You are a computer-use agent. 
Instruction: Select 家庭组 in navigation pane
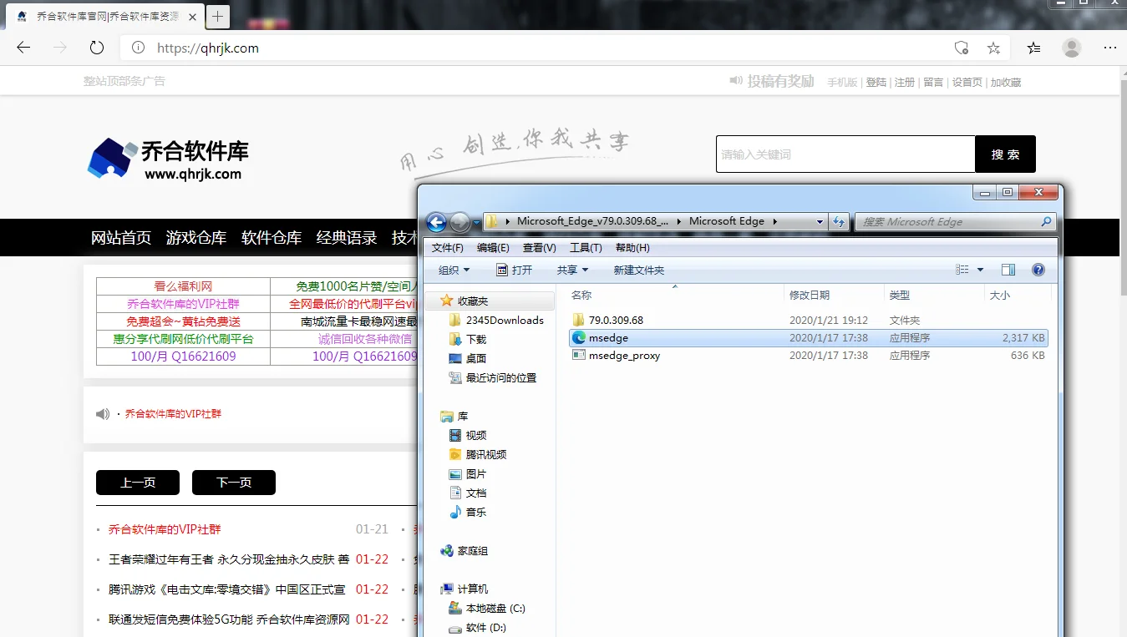point(465,551)
